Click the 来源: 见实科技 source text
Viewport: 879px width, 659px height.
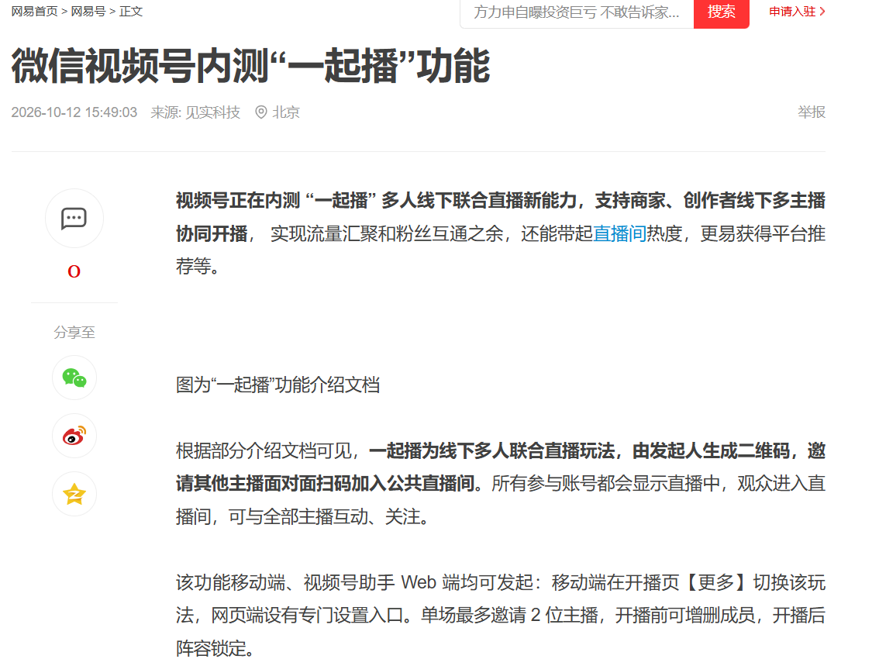pos(195,112)
